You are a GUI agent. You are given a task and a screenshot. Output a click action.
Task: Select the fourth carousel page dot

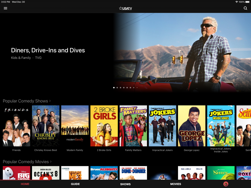pos(124,87)
